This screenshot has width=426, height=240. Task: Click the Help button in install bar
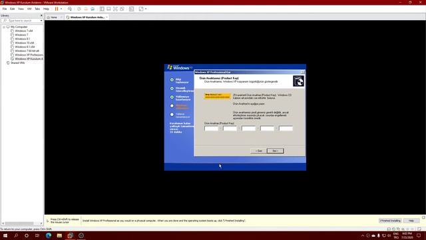pos(411,221)
